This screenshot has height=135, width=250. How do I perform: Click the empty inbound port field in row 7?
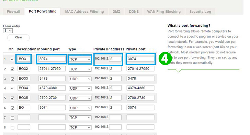click(52, 117)
